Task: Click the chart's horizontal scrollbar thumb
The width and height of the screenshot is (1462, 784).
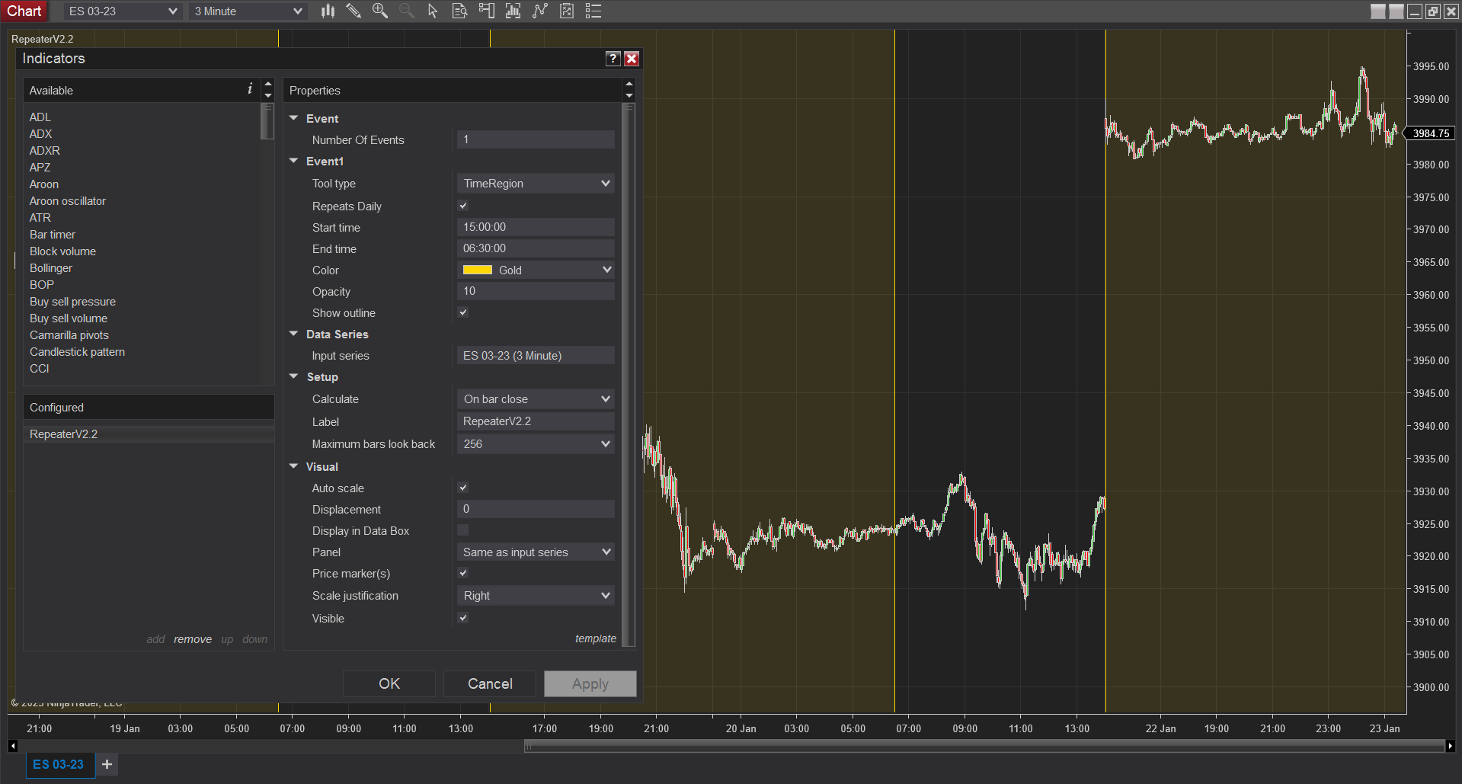Action: (984, 747)
